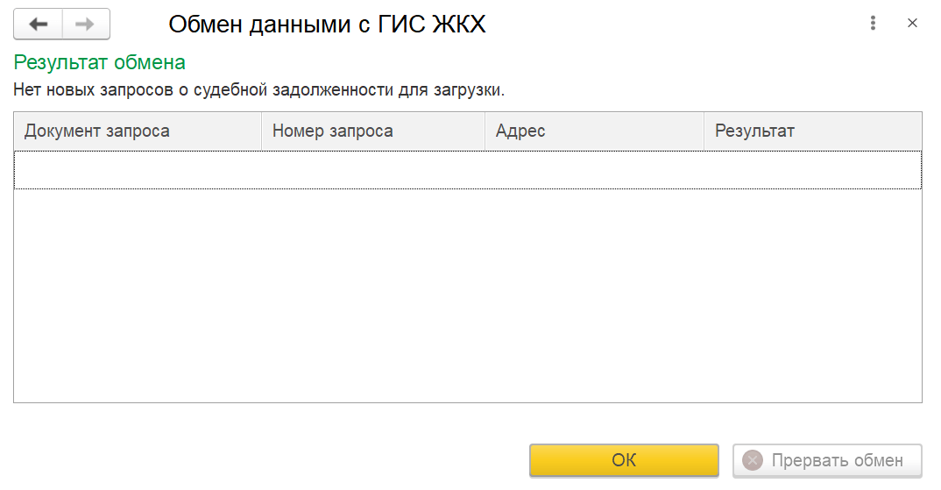Image resolution: width=941 pixels, height=490 pixels.
Task: Go back with the left arrow button
Action: pos(38,24)
